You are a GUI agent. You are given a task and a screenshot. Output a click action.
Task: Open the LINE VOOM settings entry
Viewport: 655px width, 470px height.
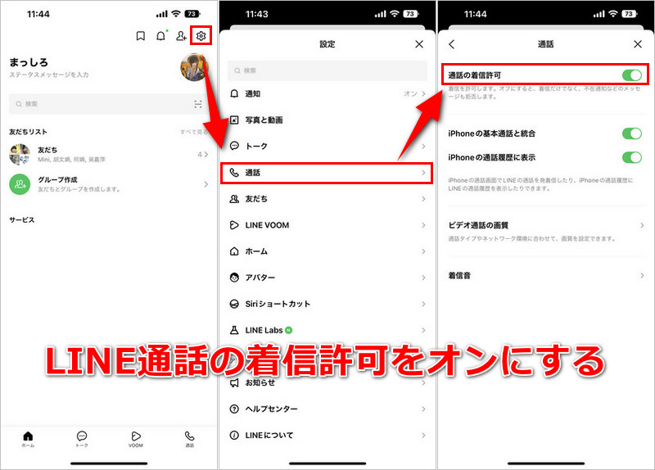pyautogui.click(x=327, y=225)
